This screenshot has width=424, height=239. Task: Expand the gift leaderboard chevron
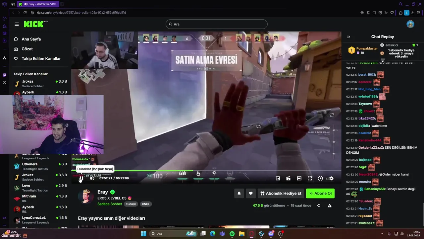coord(383,60)
